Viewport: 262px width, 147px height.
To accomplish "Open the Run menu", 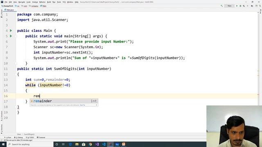I will 54,2.
